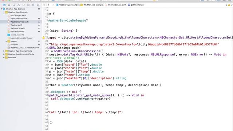This screenshot has height=131, width=233.
Task: Open the Project navigator folder icon
Action: pos(4,5)
